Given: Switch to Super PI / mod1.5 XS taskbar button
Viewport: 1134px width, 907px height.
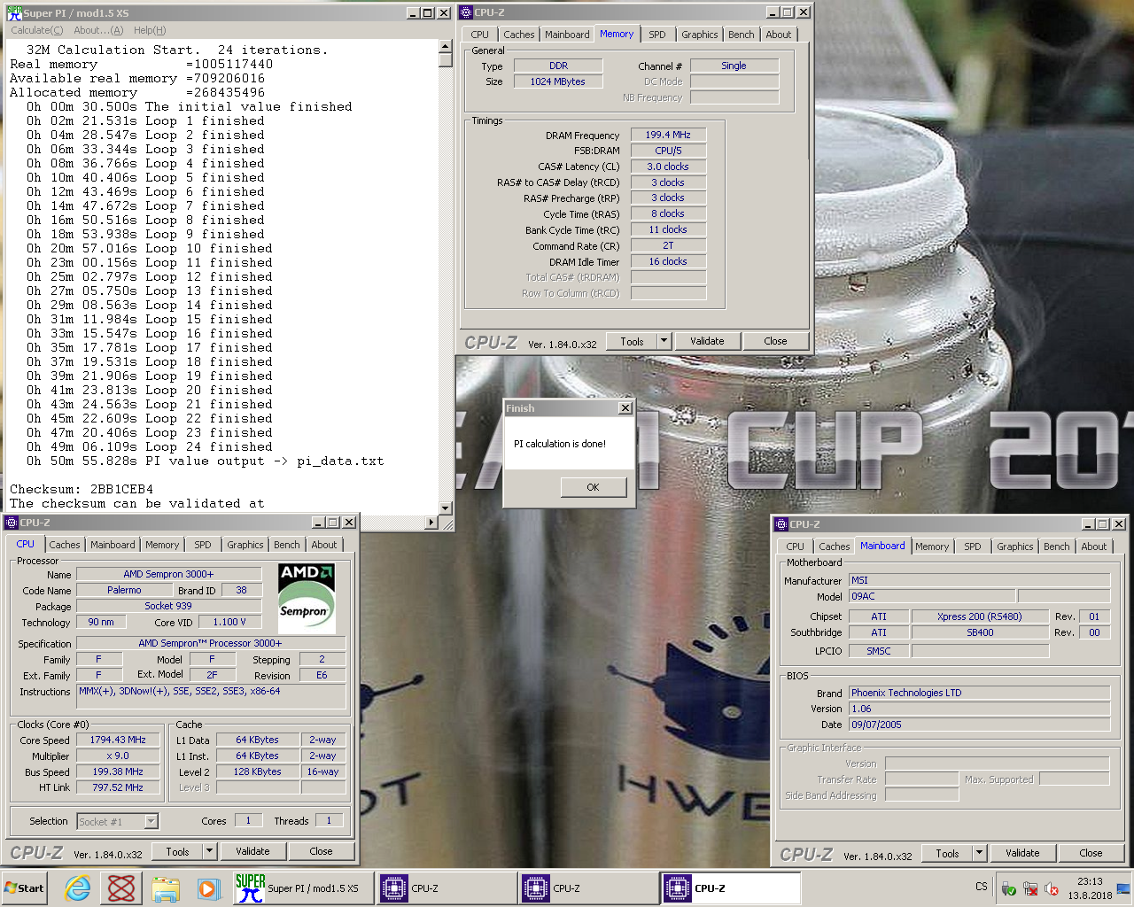Looking at the screenshot, I should point(303,888).
